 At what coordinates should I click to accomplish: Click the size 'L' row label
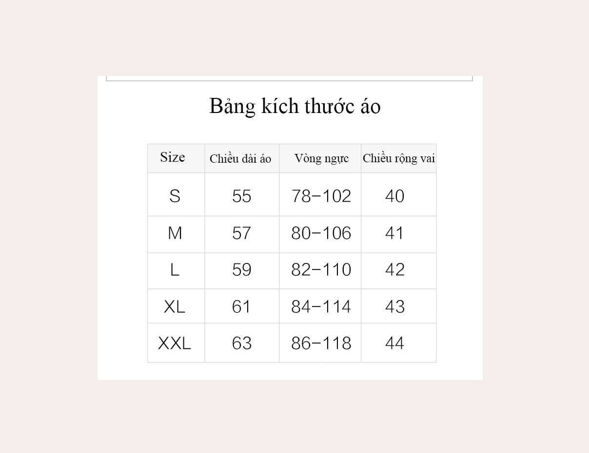click(x=175, y=270)
